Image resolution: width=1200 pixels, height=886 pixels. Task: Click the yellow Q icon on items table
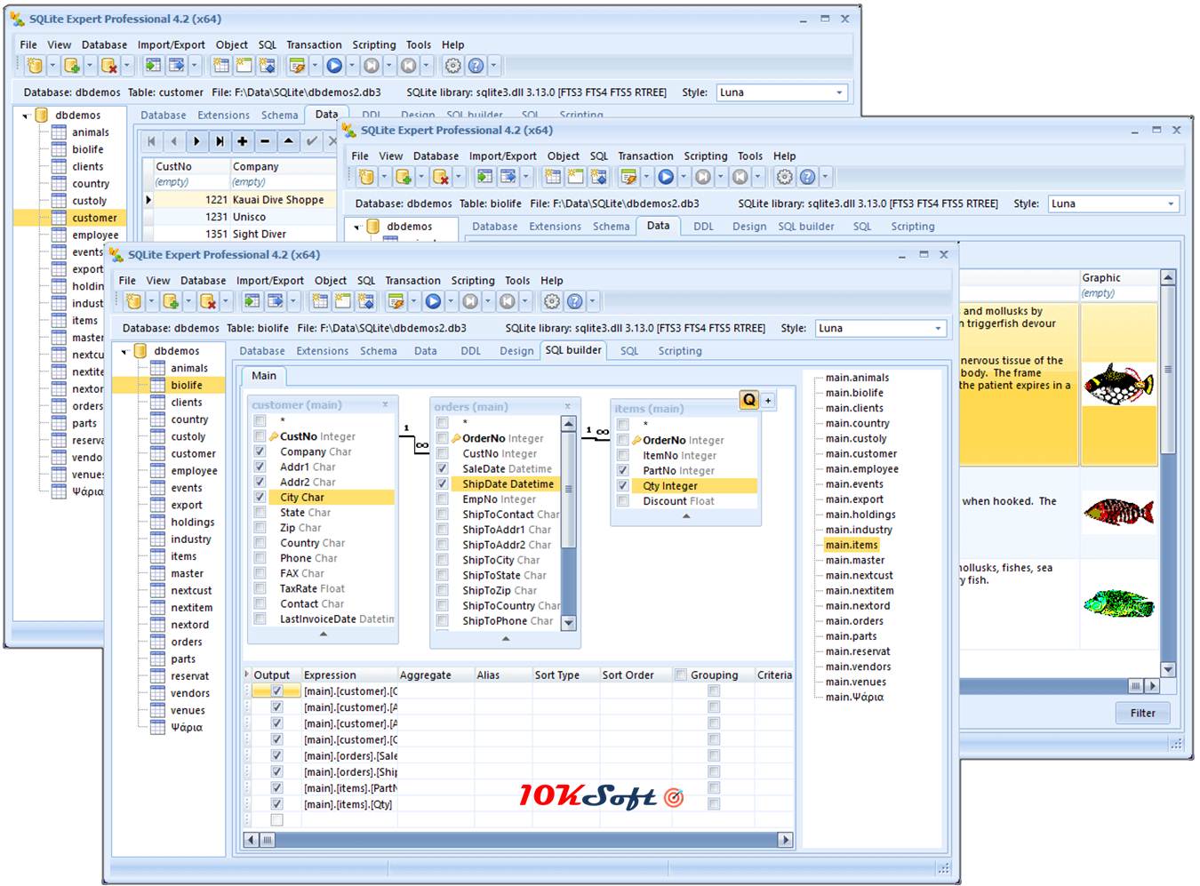[749, 400]
